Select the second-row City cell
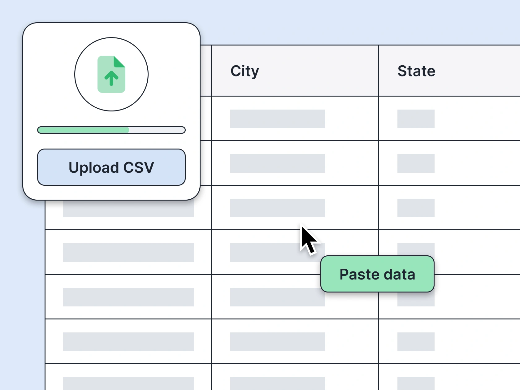This screenshot has width=520, height=390. (277, 163)
